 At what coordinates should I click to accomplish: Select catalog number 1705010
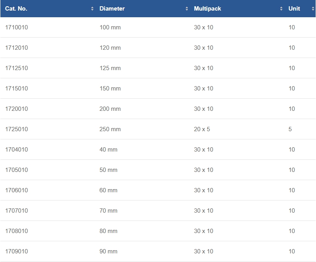16,170
